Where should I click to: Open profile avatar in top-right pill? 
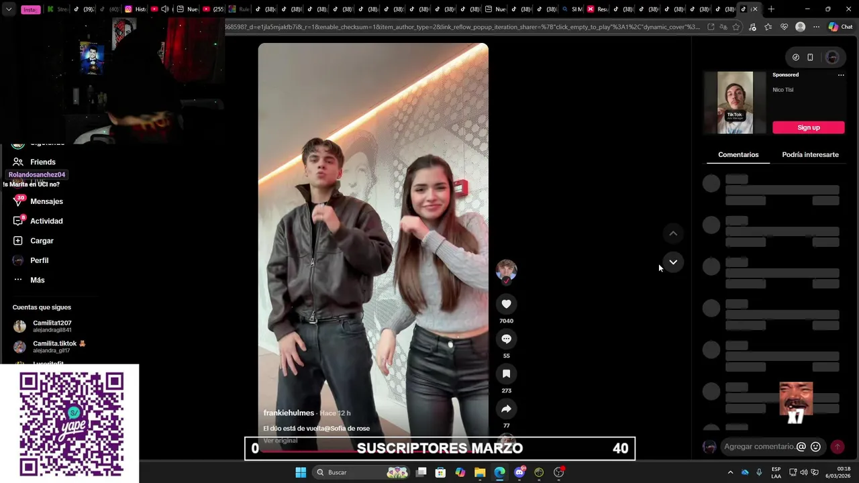coord(832,57)
